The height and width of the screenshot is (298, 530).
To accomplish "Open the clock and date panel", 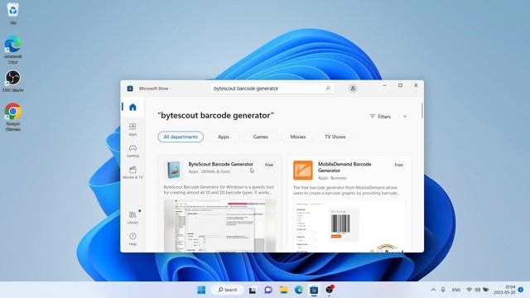I will tap(504, 290).
